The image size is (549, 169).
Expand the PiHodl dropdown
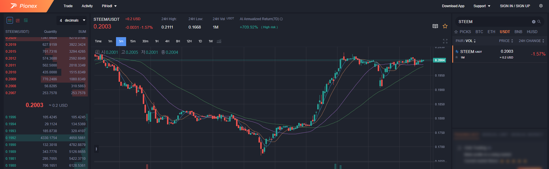coord(109,6)
